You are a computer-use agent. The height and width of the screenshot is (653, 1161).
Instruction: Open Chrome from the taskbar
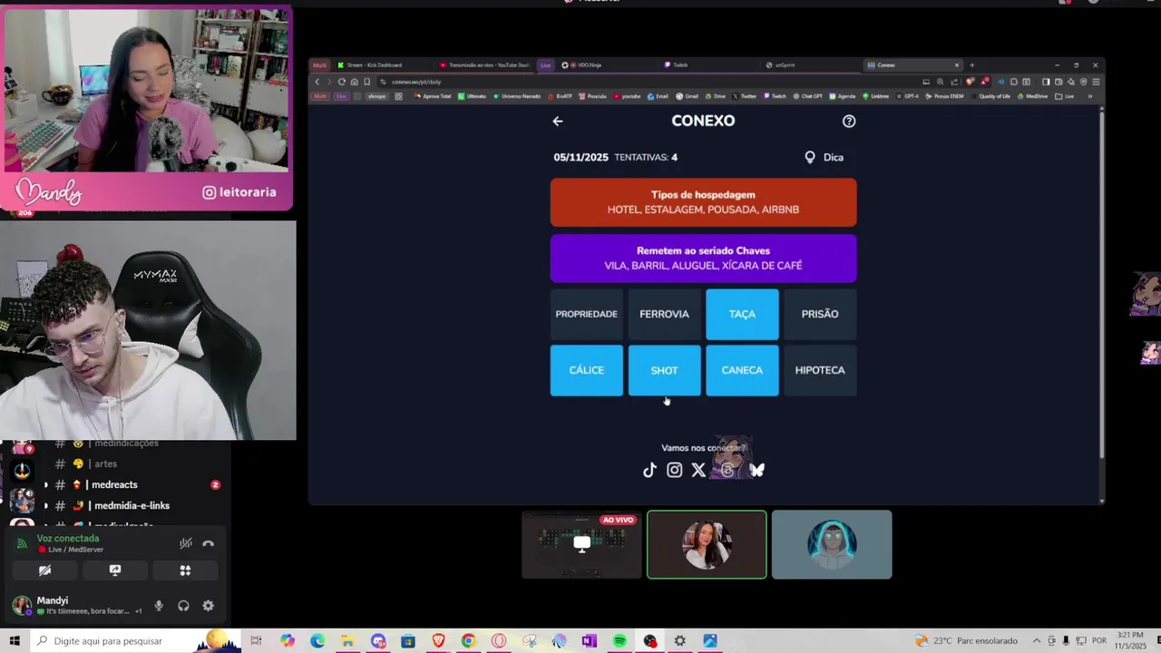(469, 641)
